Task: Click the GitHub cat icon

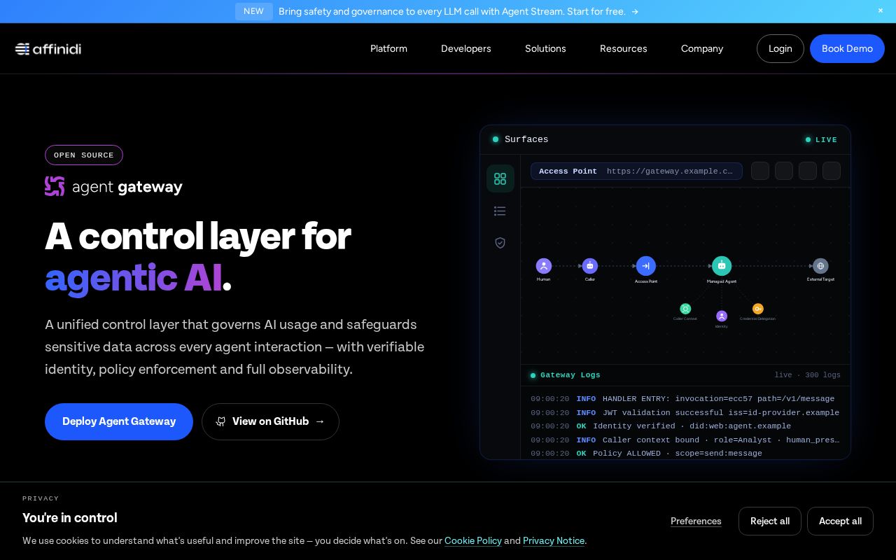Action: (x=220, y=421)
